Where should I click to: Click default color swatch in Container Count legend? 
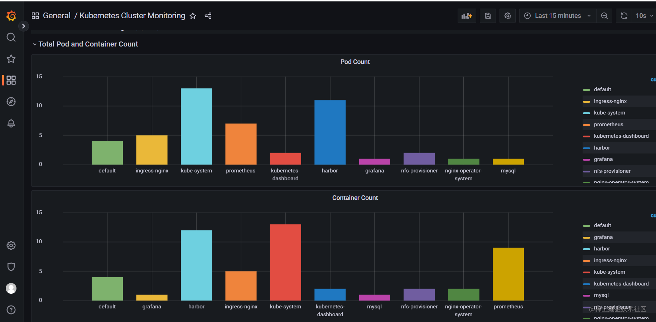(587, 226)
